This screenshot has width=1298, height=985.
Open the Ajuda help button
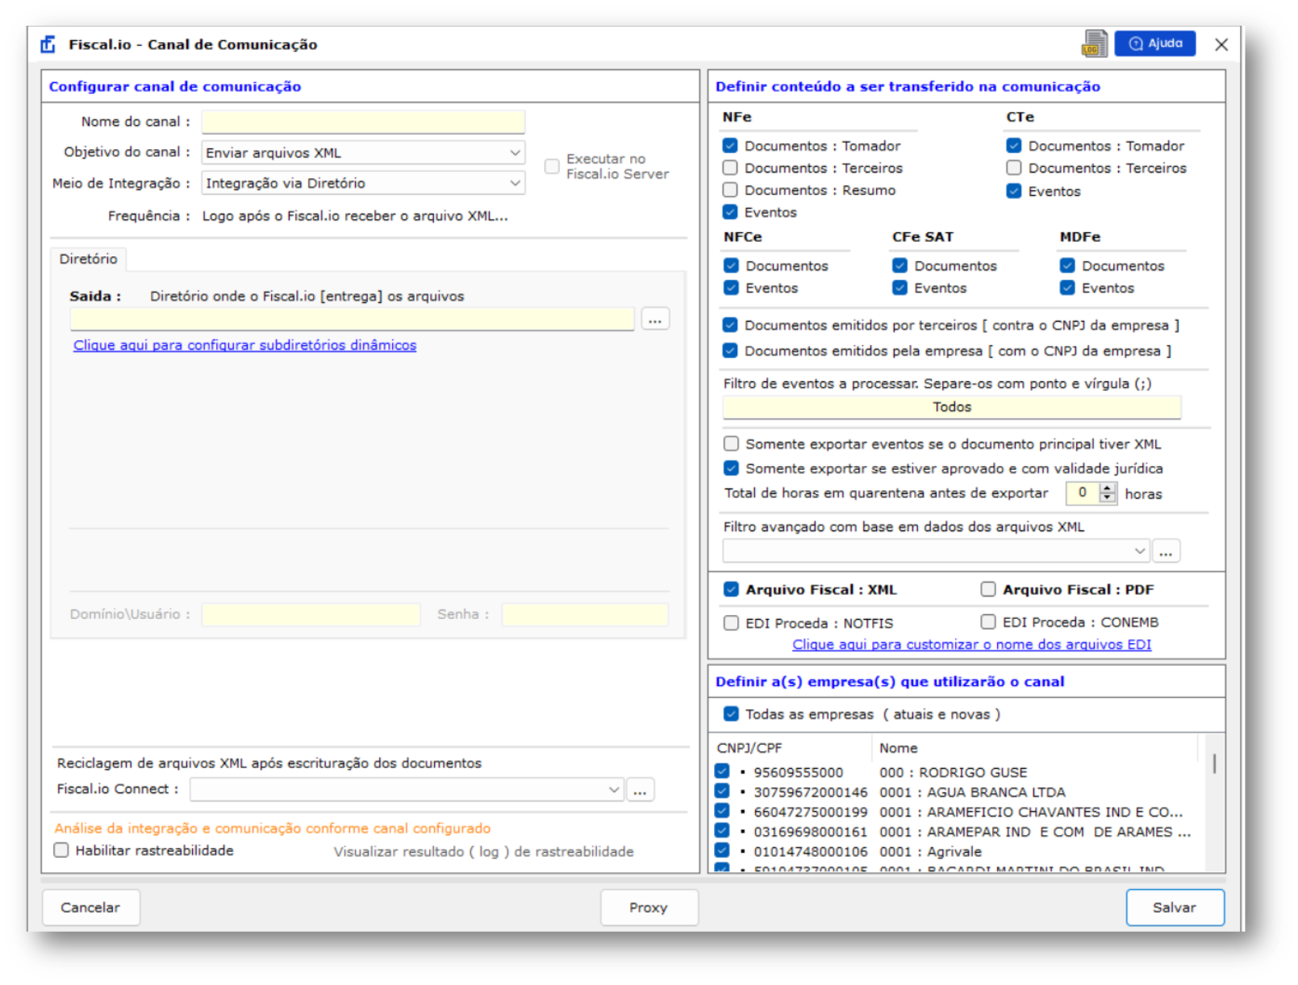pyautogui.click(x=1154, y=44)
